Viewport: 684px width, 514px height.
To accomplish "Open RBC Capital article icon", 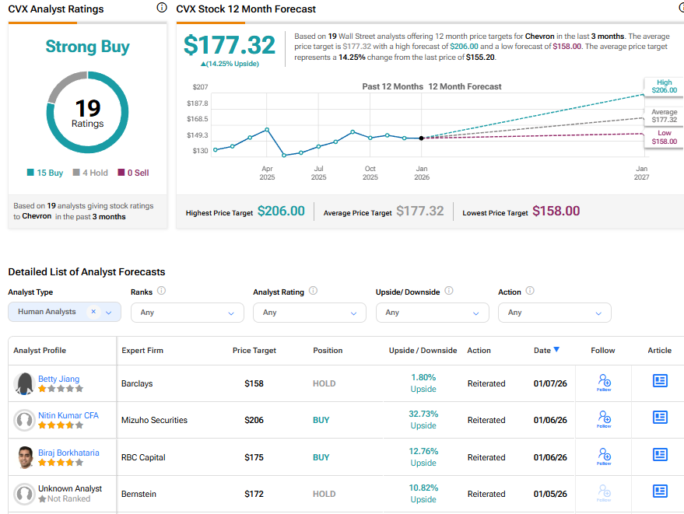I will coord(660,454).
